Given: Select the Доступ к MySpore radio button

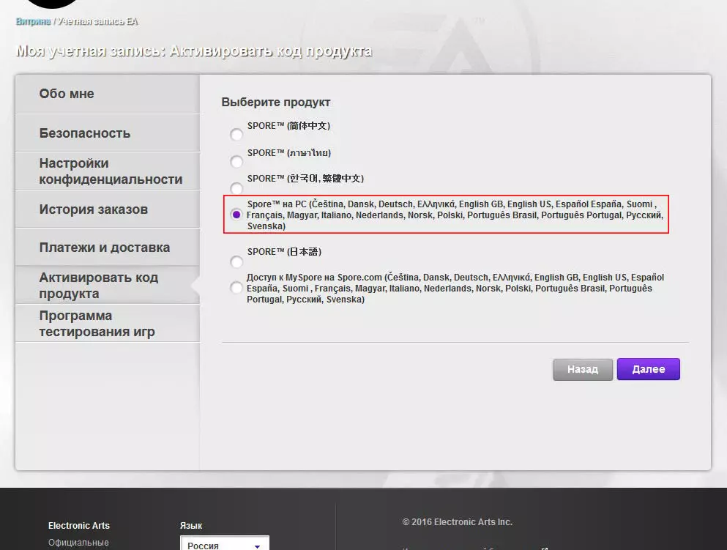Looking at the screenshot, I should coord(236,288).
